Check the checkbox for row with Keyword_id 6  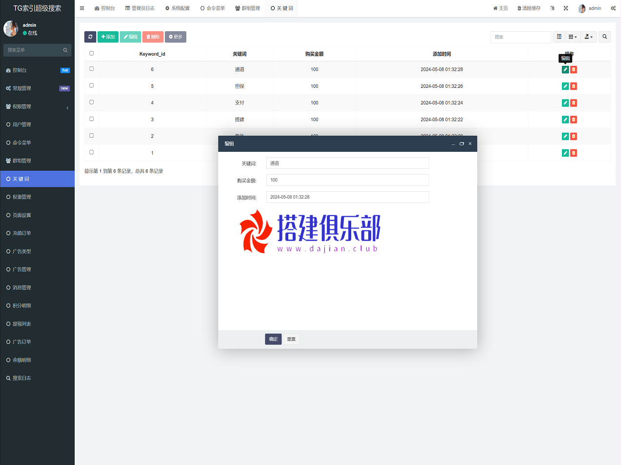click(91, 69)
